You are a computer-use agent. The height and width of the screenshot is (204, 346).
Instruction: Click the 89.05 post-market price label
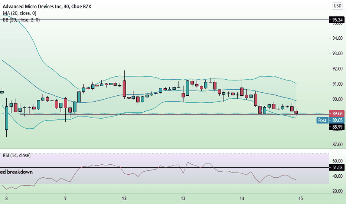[x=337, y=120]
